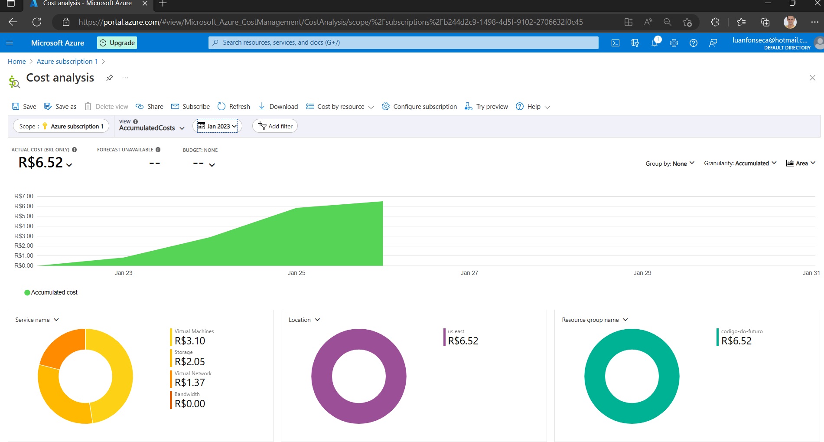Click the info icon next to VIEW
824x442 pixels.
click(136, 121)
